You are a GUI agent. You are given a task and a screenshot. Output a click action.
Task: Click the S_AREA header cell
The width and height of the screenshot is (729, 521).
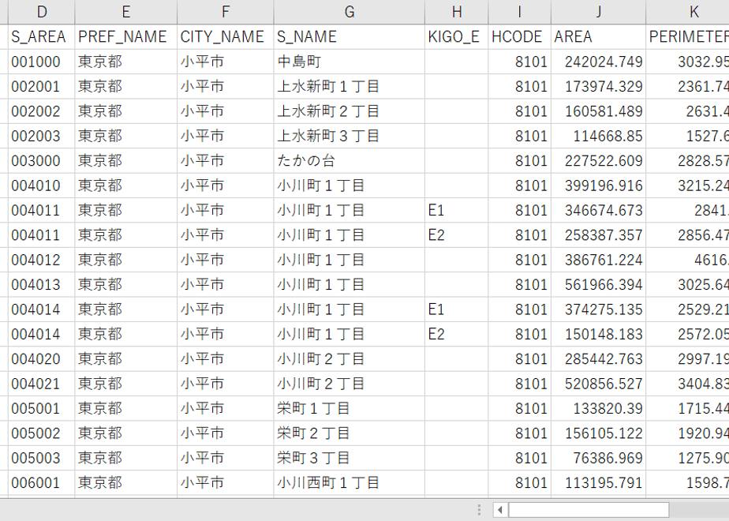coord(41,37)
